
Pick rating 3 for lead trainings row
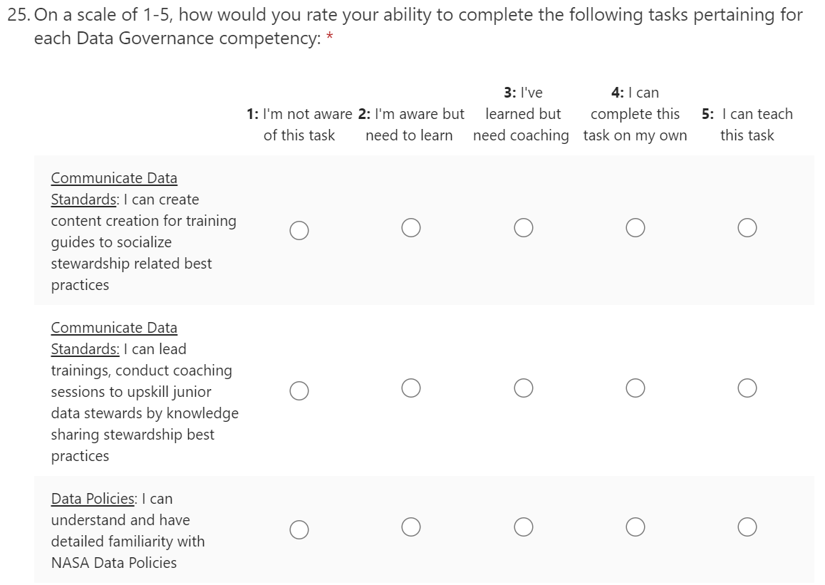523,388
